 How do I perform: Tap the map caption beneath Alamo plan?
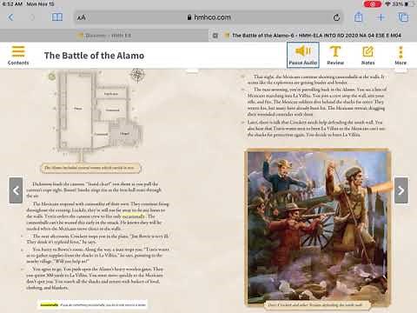[90, 168]
